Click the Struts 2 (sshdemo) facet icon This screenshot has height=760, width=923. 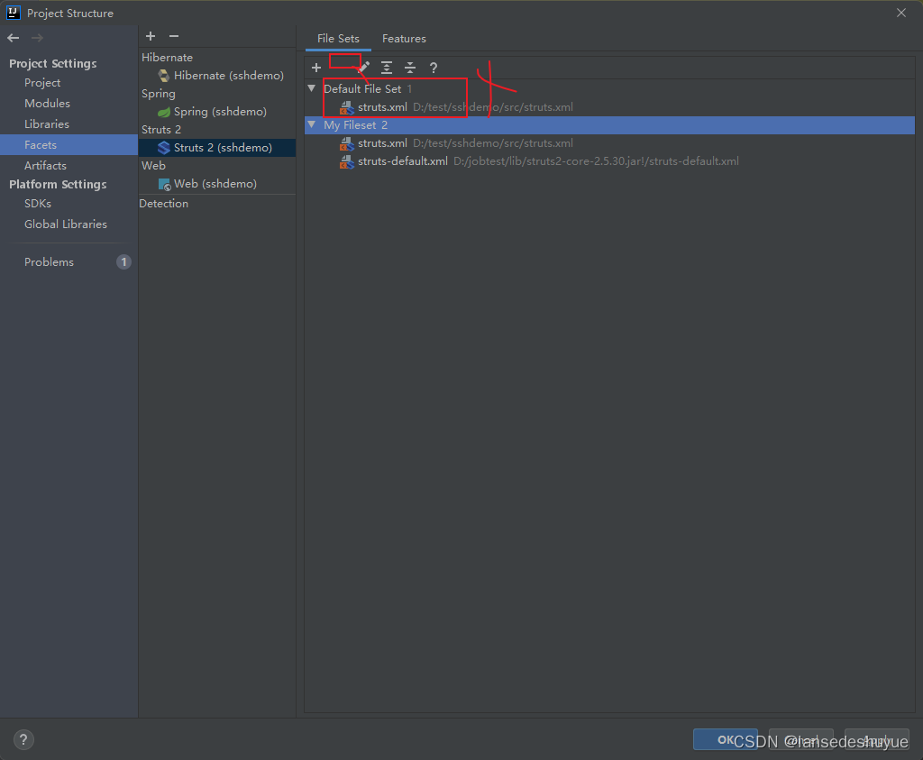click(164, 148)
